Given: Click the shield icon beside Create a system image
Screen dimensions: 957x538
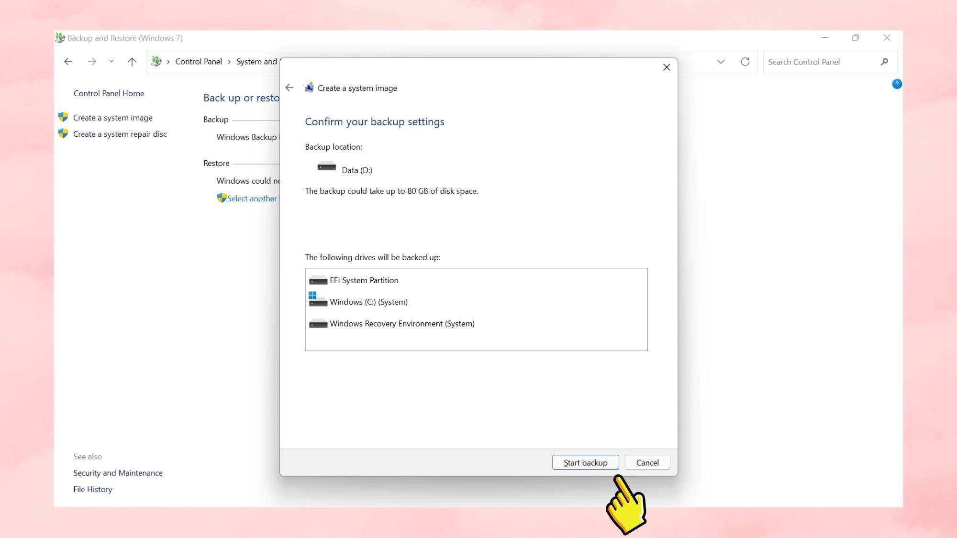Looking at the screenshot, I should point(63,117).
